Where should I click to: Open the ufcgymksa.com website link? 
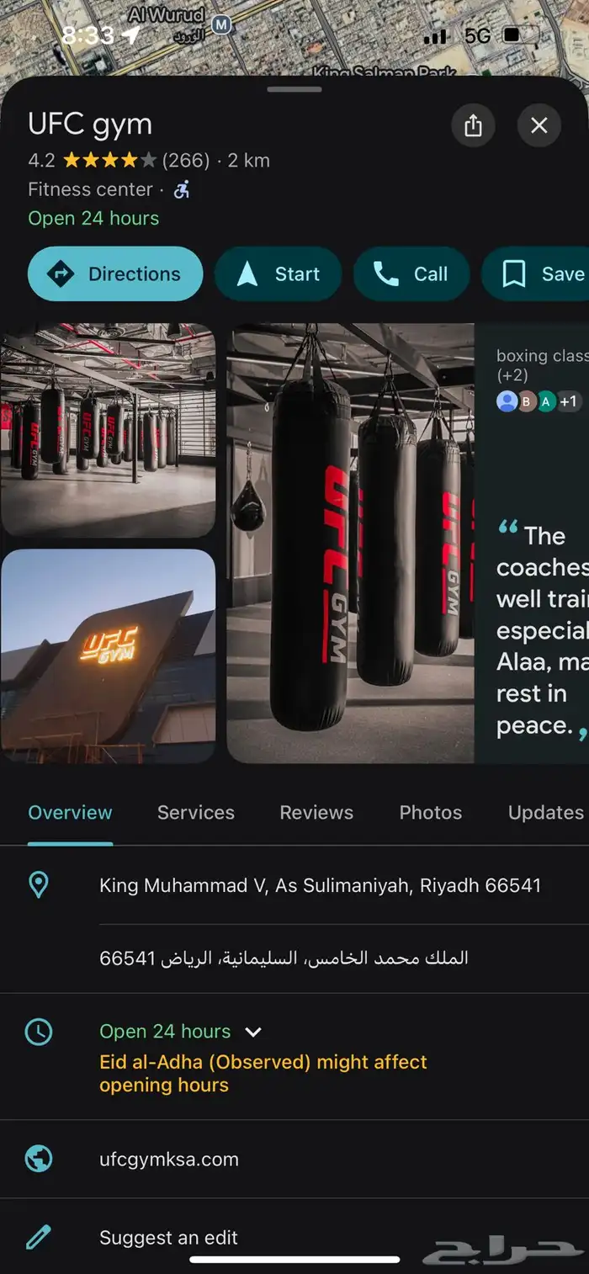169,1159
